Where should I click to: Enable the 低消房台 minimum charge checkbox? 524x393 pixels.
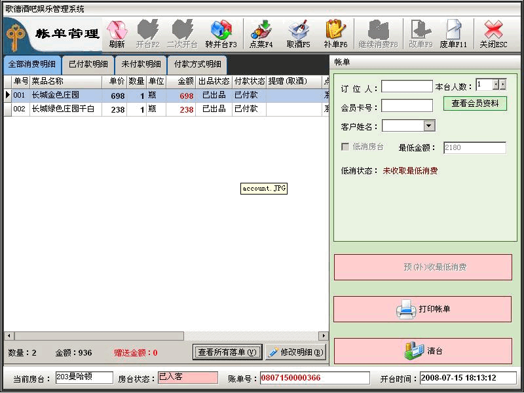pos(345,147)
